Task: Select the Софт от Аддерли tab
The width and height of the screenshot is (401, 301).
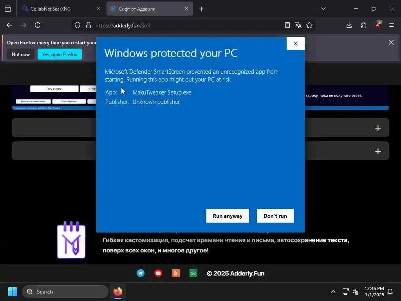Action: (150, 9)
